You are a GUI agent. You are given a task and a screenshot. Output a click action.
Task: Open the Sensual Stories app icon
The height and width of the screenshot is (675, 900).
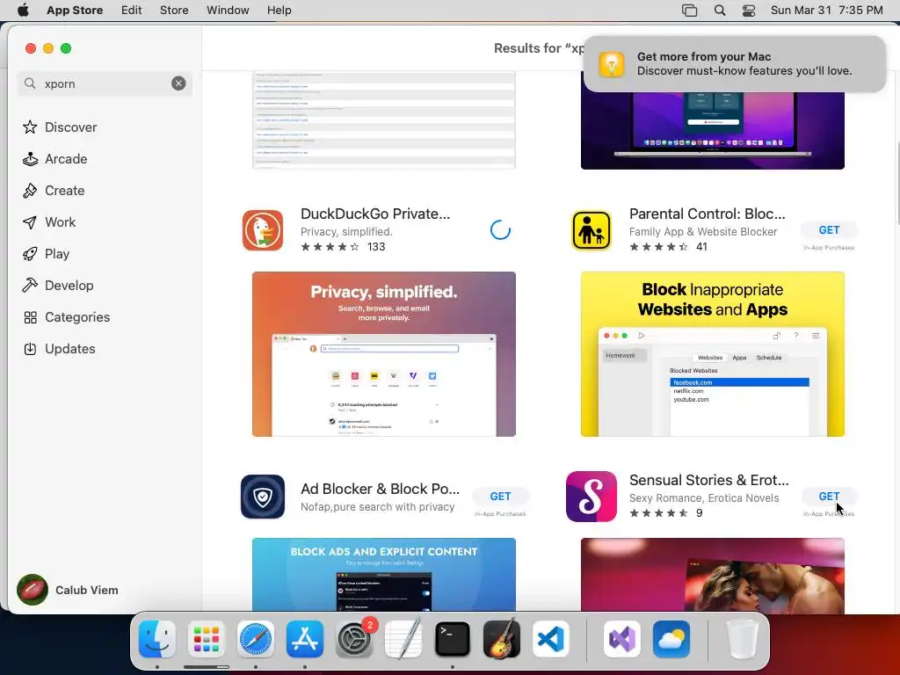(592, 497)
